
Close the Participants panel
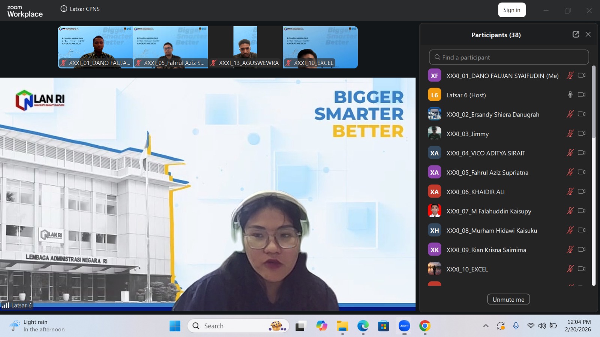(x=588, y=34)
